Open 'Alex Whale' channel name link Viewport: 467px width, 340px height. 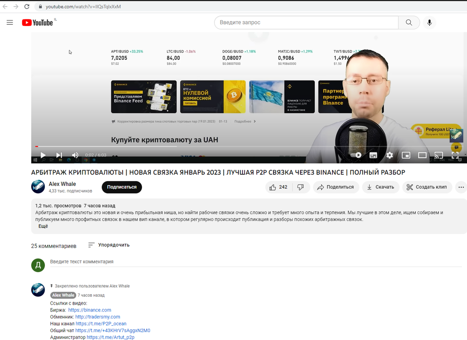62,184
